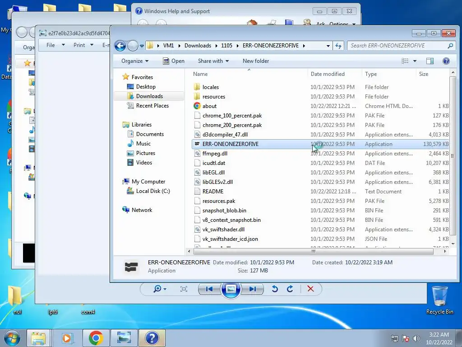Click the Open toolbar button

(x=174, y=61)
